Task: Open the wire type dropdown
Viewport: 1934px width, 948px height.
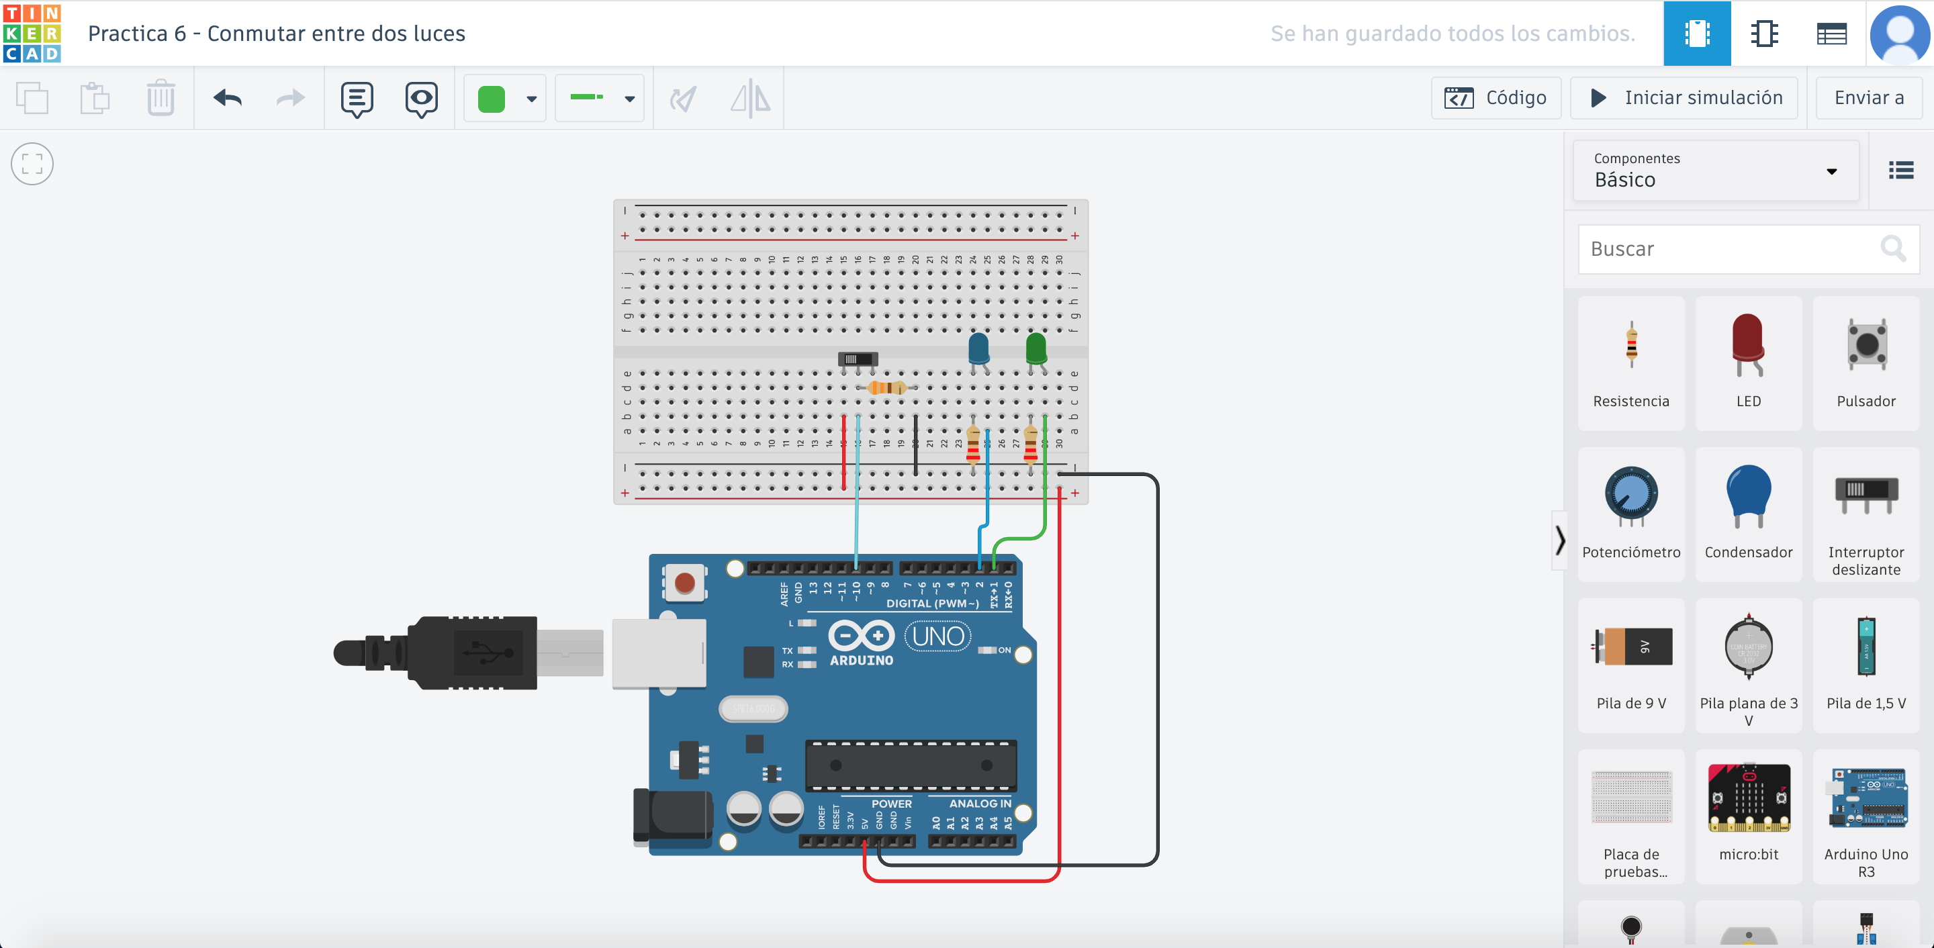Action: pos(600,98)
